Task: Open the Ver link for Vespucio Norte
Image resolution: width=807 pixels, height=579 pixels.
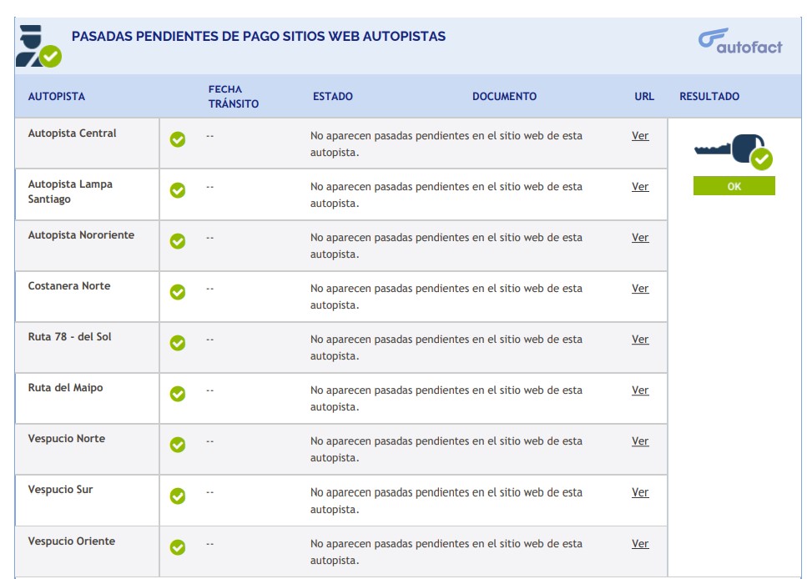Action: coord(640,441)
